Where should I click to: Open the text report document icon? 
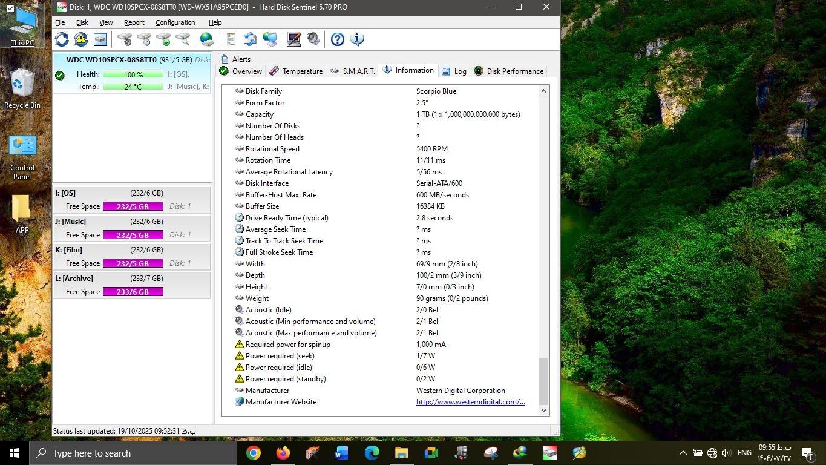[x=231, y=39]
